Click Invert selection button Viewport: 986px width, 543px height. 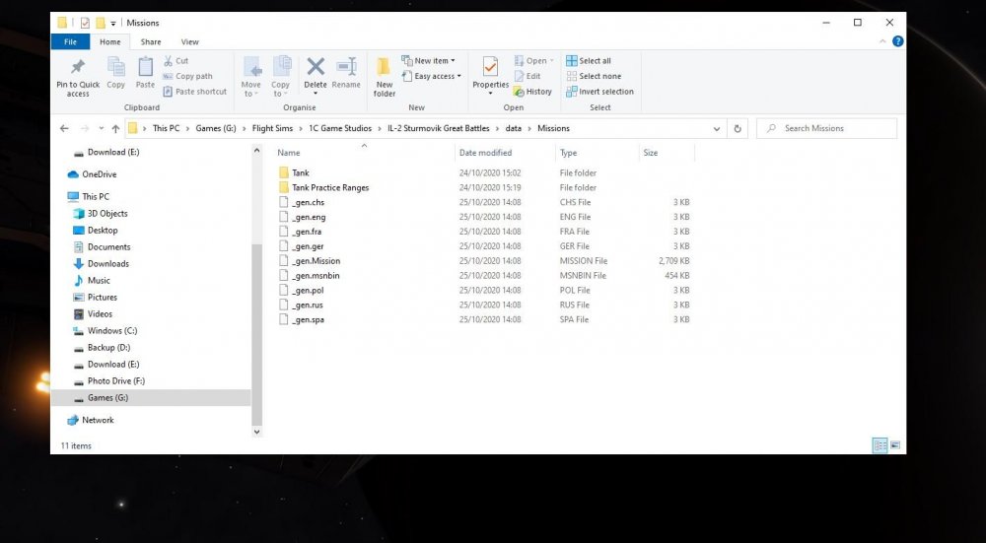599,92
